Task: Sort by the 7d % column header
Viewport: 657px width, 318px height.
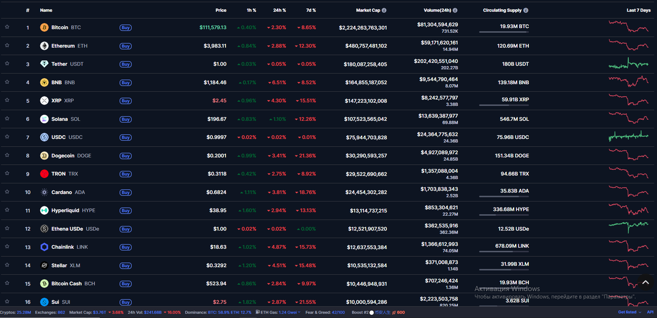Action: 310,9
